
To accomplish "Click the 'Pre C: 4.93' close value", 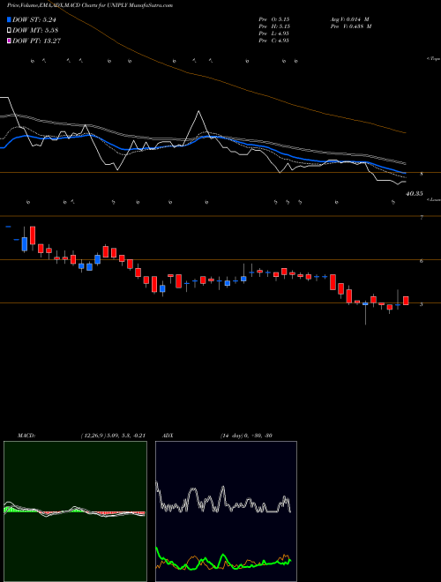I will 274,41.
